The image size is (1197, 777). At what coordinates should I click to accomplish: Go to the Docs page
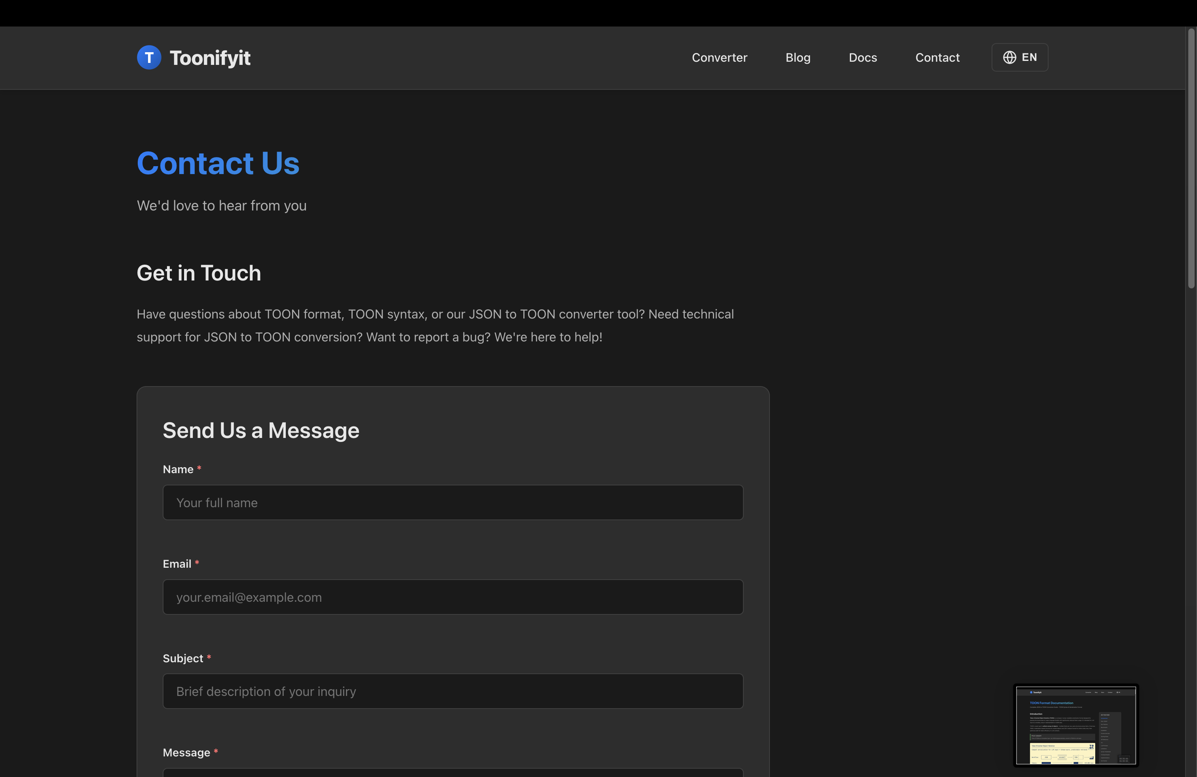pos(863,57)
